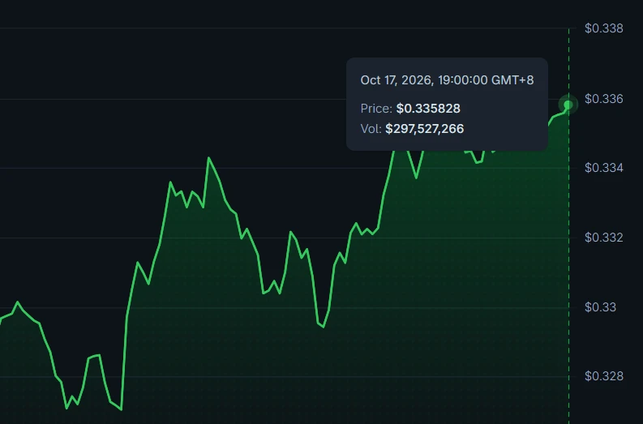Screen dimensions: 643x424
Task: Click the $0.338 axis label
Action: tap(603, 28)
